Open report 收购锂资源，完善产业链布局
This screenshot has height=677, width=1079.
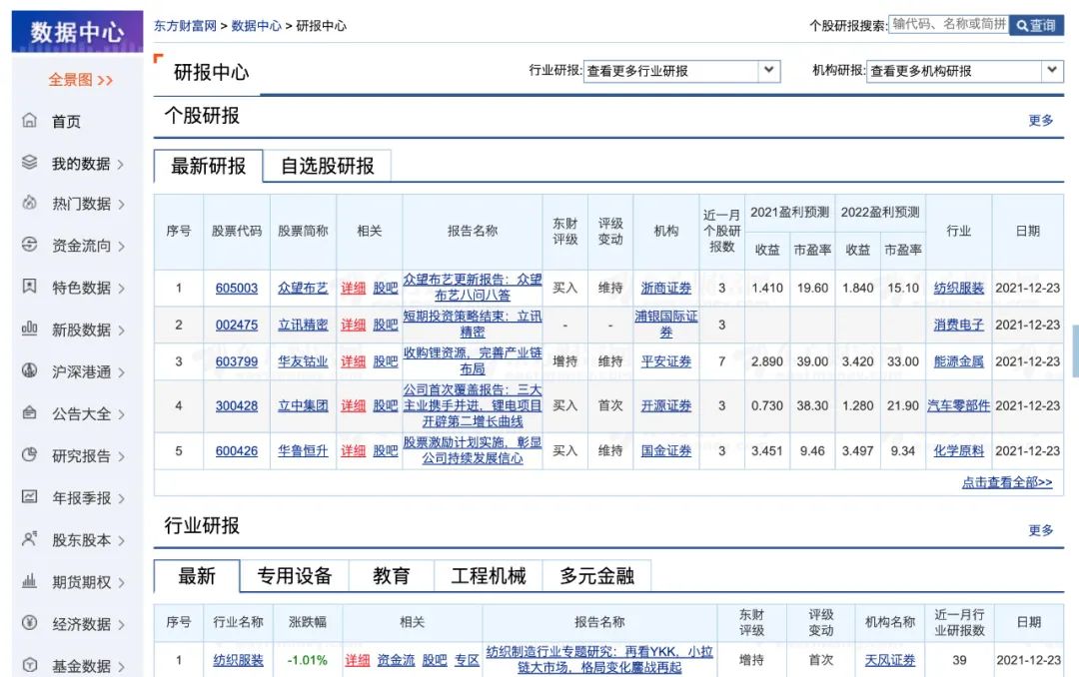[472, 361]
